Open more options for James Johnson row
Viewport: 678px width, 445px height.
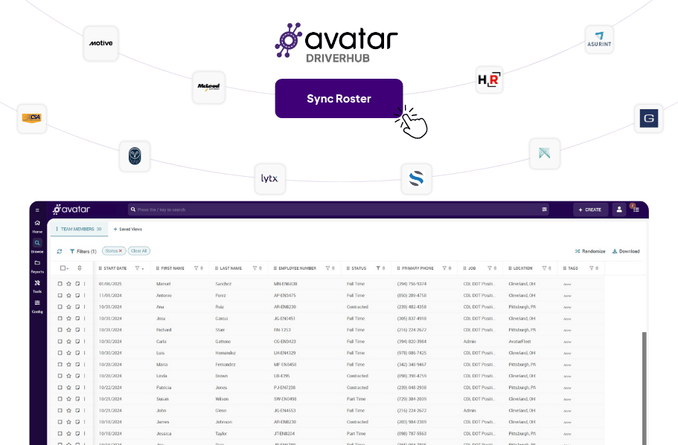(85, 422)
